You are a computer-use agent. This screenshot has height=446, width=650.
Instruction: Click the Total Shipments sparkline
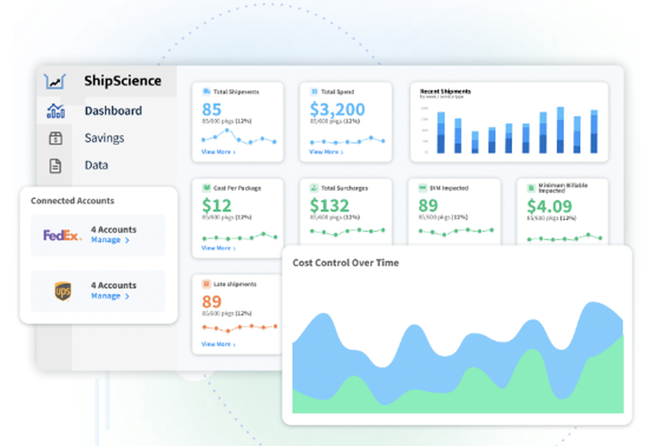[239, 137]
